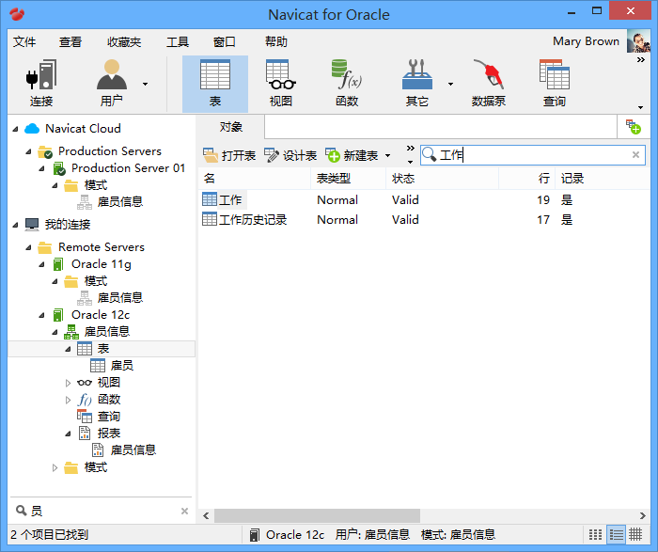This screenshot has width=658, height=552.
Task: Click the Open Table (打开表) button
Action: [229, 155]
